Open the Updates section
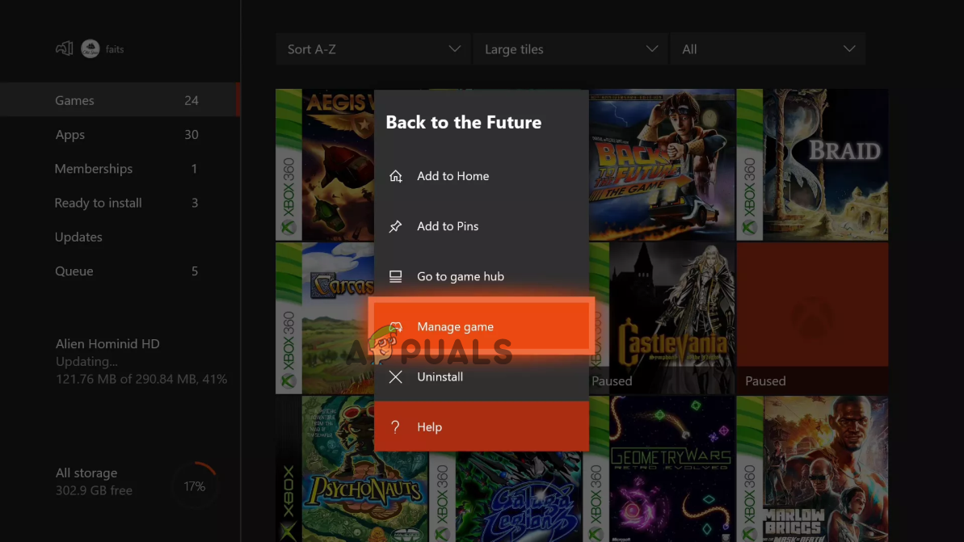964x542 pixels. click(x=120, y=237)
